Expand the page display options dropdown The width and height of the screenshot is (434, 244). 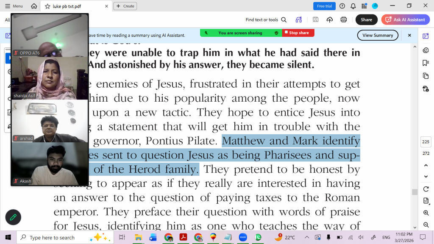pos(426,201)
